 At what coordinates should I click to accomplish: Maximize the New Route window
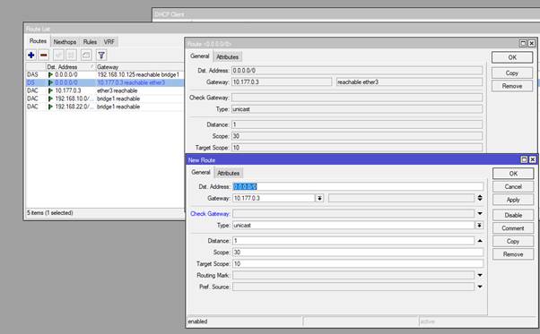(524, 159)
